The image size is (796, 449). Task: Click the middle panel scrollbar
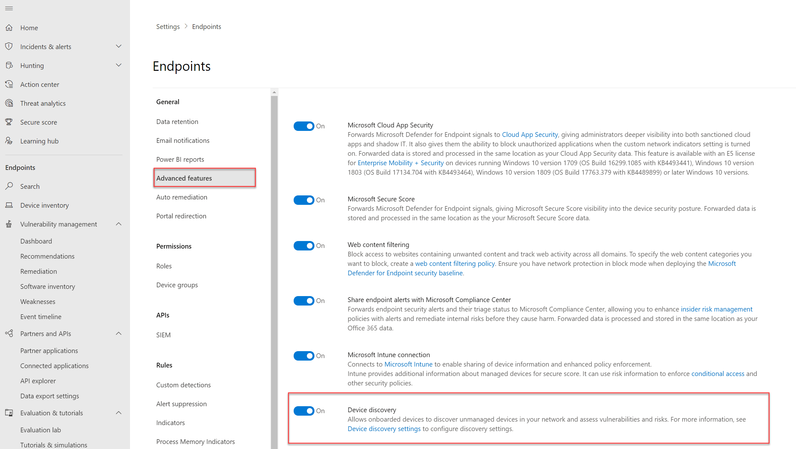point(274,220)
